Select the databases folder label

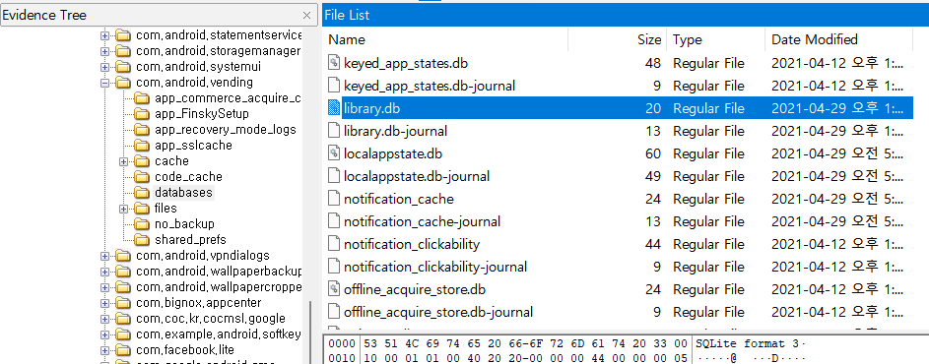[183, 193]
